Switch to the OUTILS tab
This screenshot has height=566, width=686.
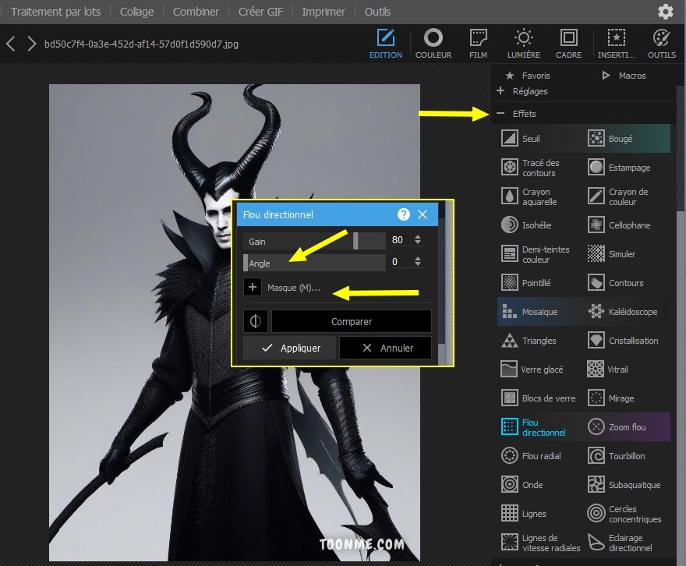[x=662, y=44]
